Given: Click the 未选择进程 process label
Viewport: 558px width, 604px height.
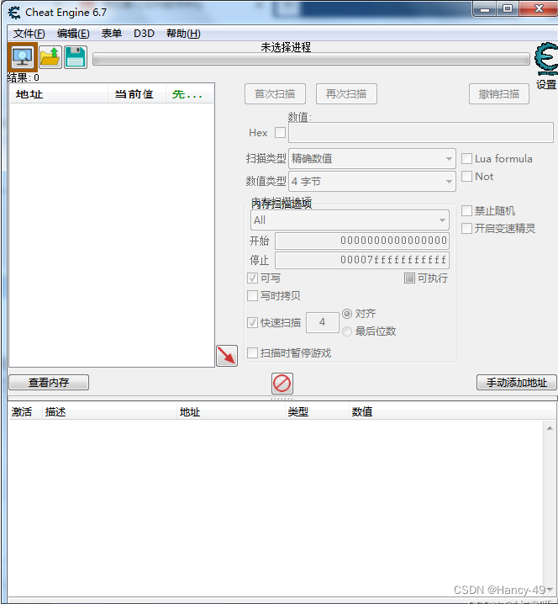Looking at the screenshot, I should [x=286, y=47].
